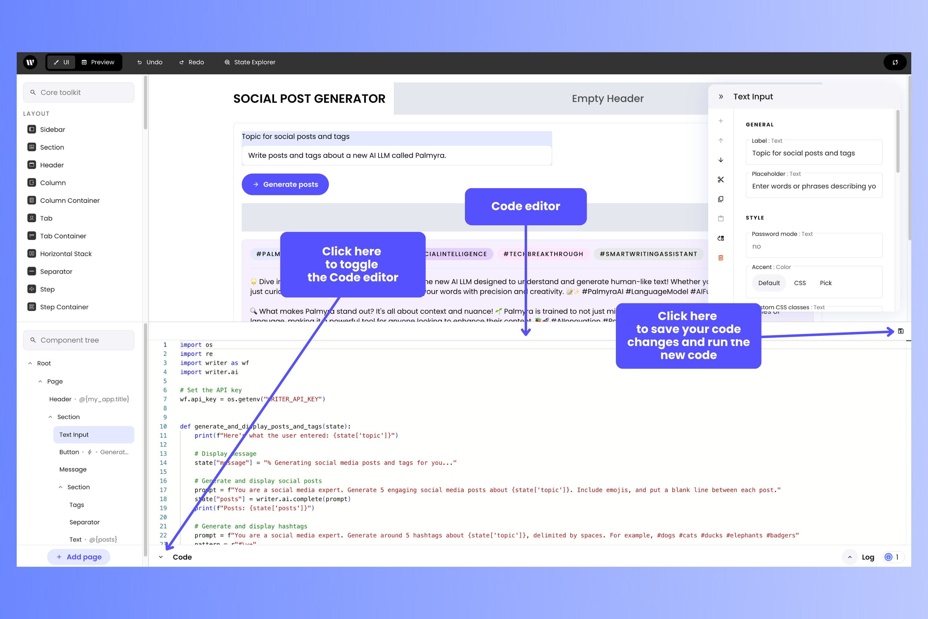This screenshot has width=928, height=619.
Task: Select the Tab Container component icon
Action: pos(32,236)
